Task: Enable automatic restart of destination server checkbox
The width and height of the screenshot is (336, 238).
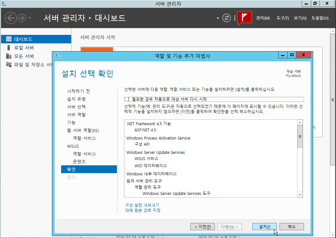Action: point(127,99)
